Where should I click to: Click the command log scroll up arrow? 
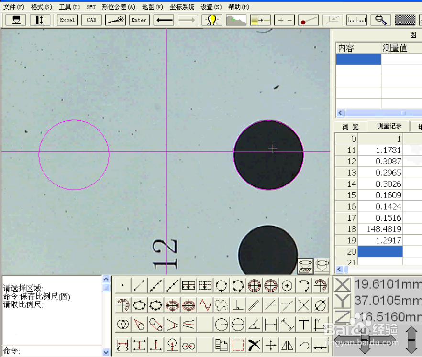106,279
